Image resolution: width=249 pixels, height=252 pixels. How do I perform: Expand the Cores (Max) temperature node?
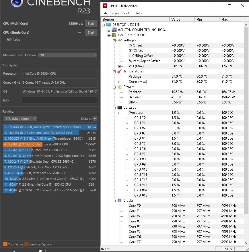[x=120, y=82]
